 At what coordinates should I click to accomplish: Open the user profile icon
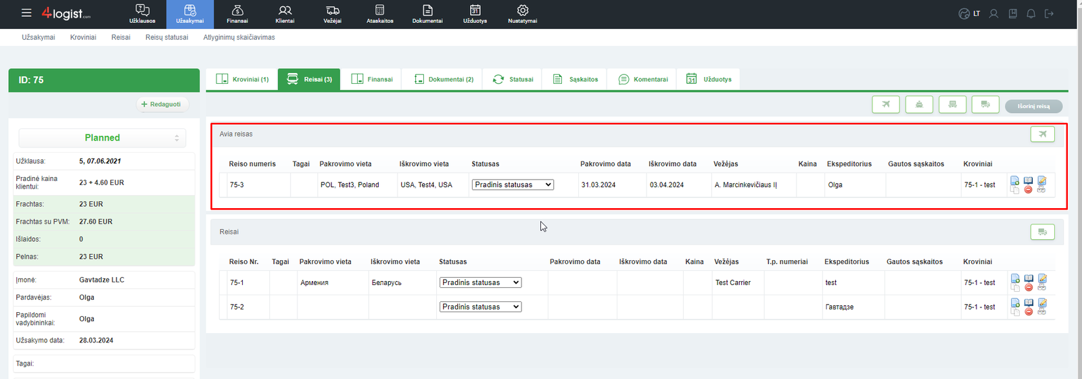click(x=993, y=14)
